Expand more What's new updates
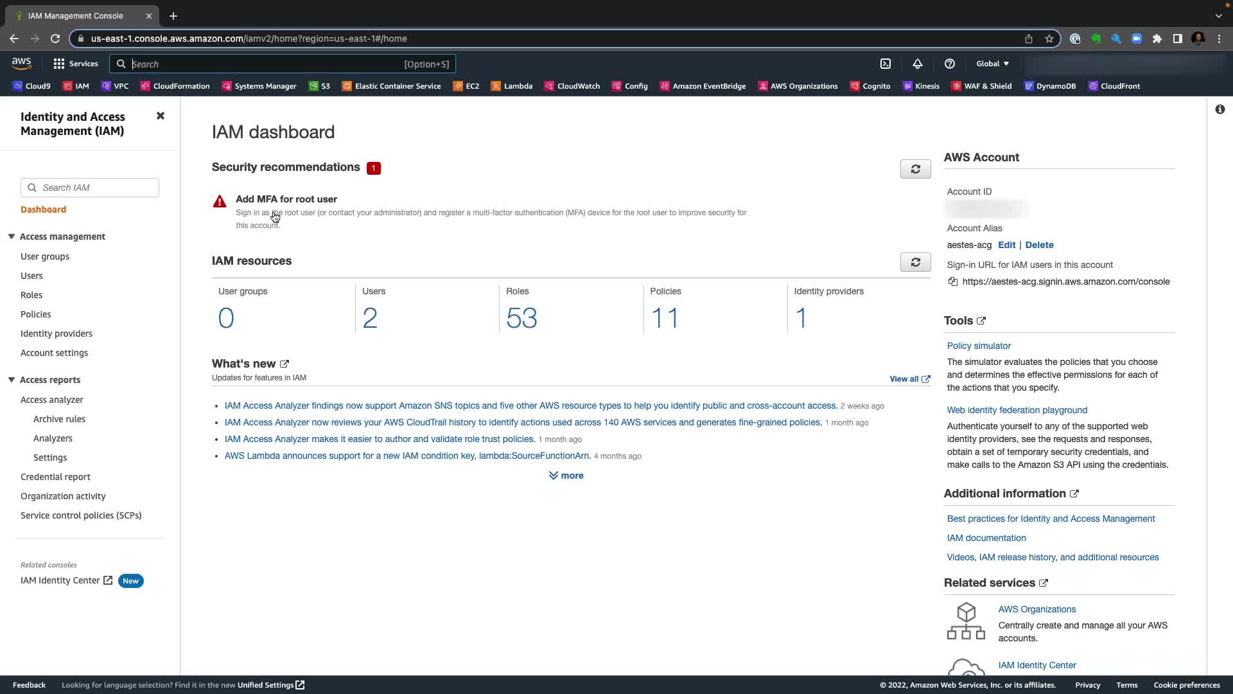The width and height of the screenshot is (1233, 694). [566, 476]
